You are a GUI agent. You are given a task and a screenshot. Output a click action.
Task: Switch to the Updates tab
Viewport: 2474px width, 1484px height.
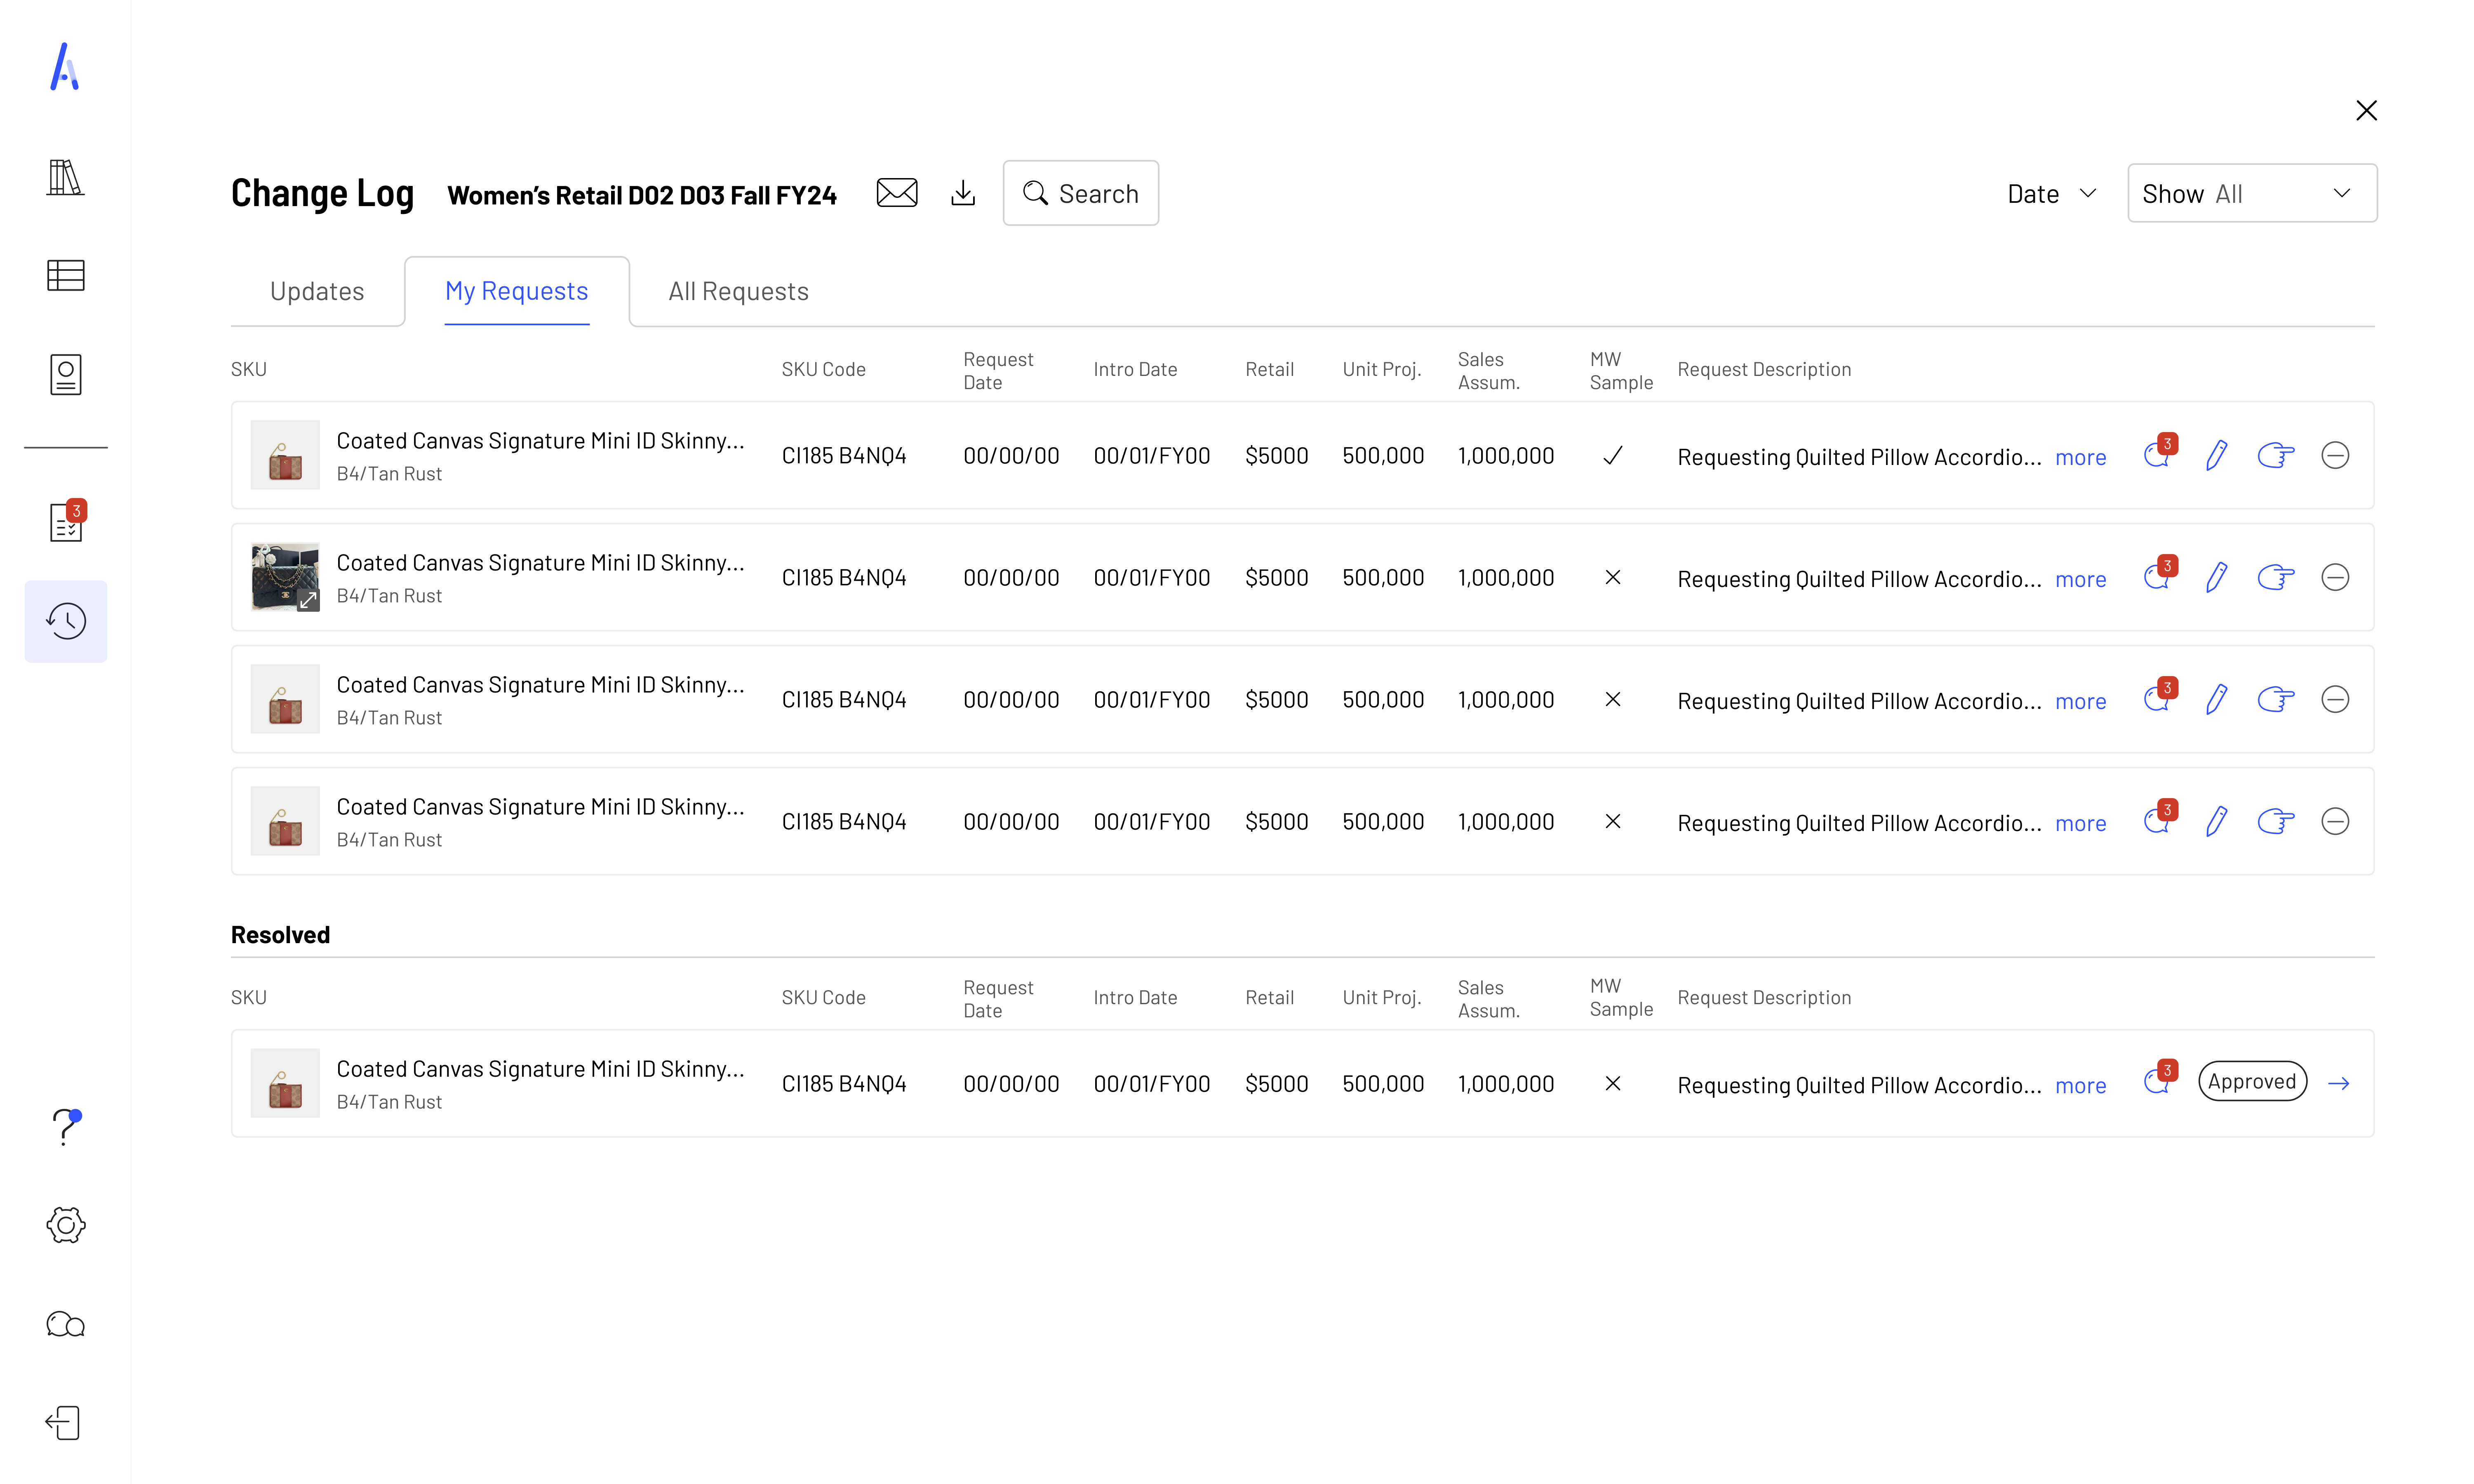317,292
